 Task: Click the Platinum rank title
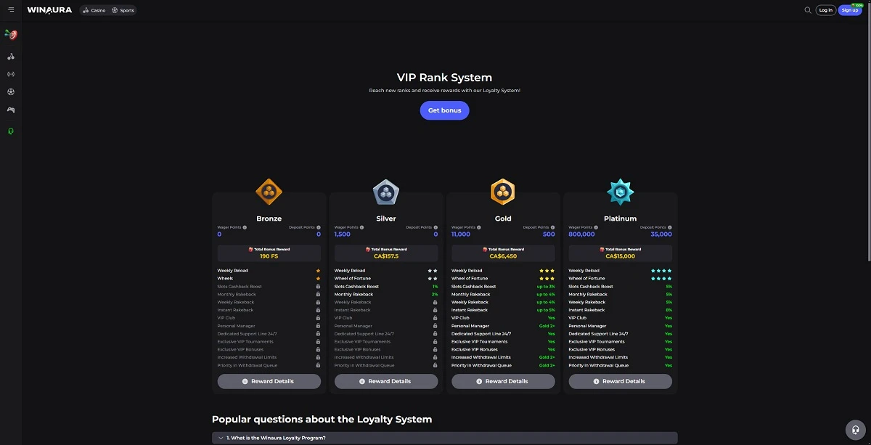pos(621,219)
